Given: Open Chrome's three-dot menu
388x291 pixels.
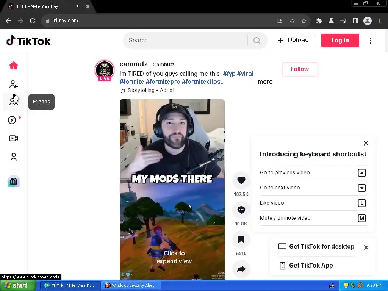Looking at the screenshot, I should [380, 21].
